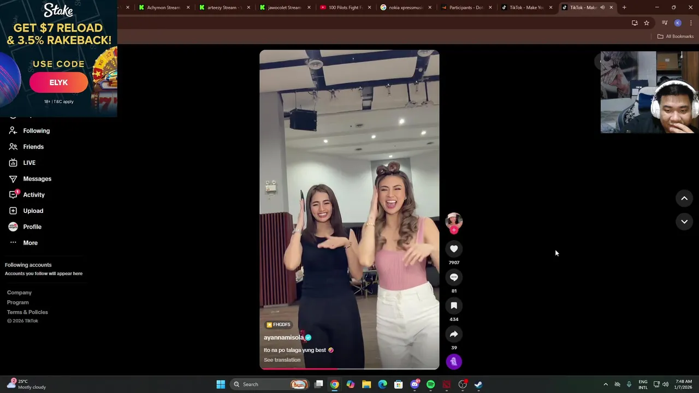This screenshot has width=699, height=393.
Task: Open the FHGDFS tag on video
Action: point(279,325)
